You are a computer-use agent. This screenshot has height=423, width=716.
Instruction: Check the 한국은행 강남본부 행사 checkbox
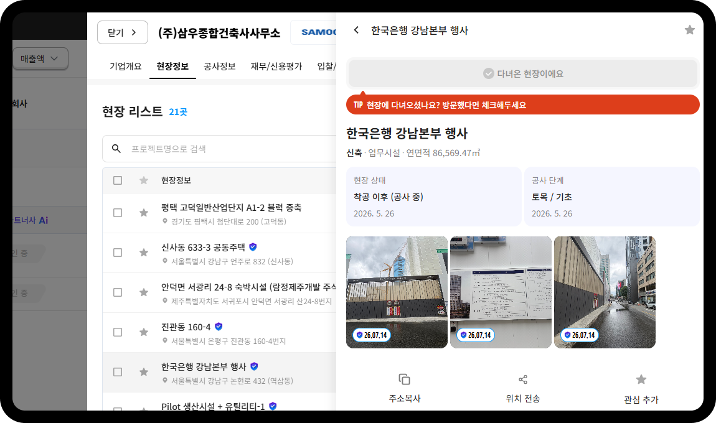point(118,372)
